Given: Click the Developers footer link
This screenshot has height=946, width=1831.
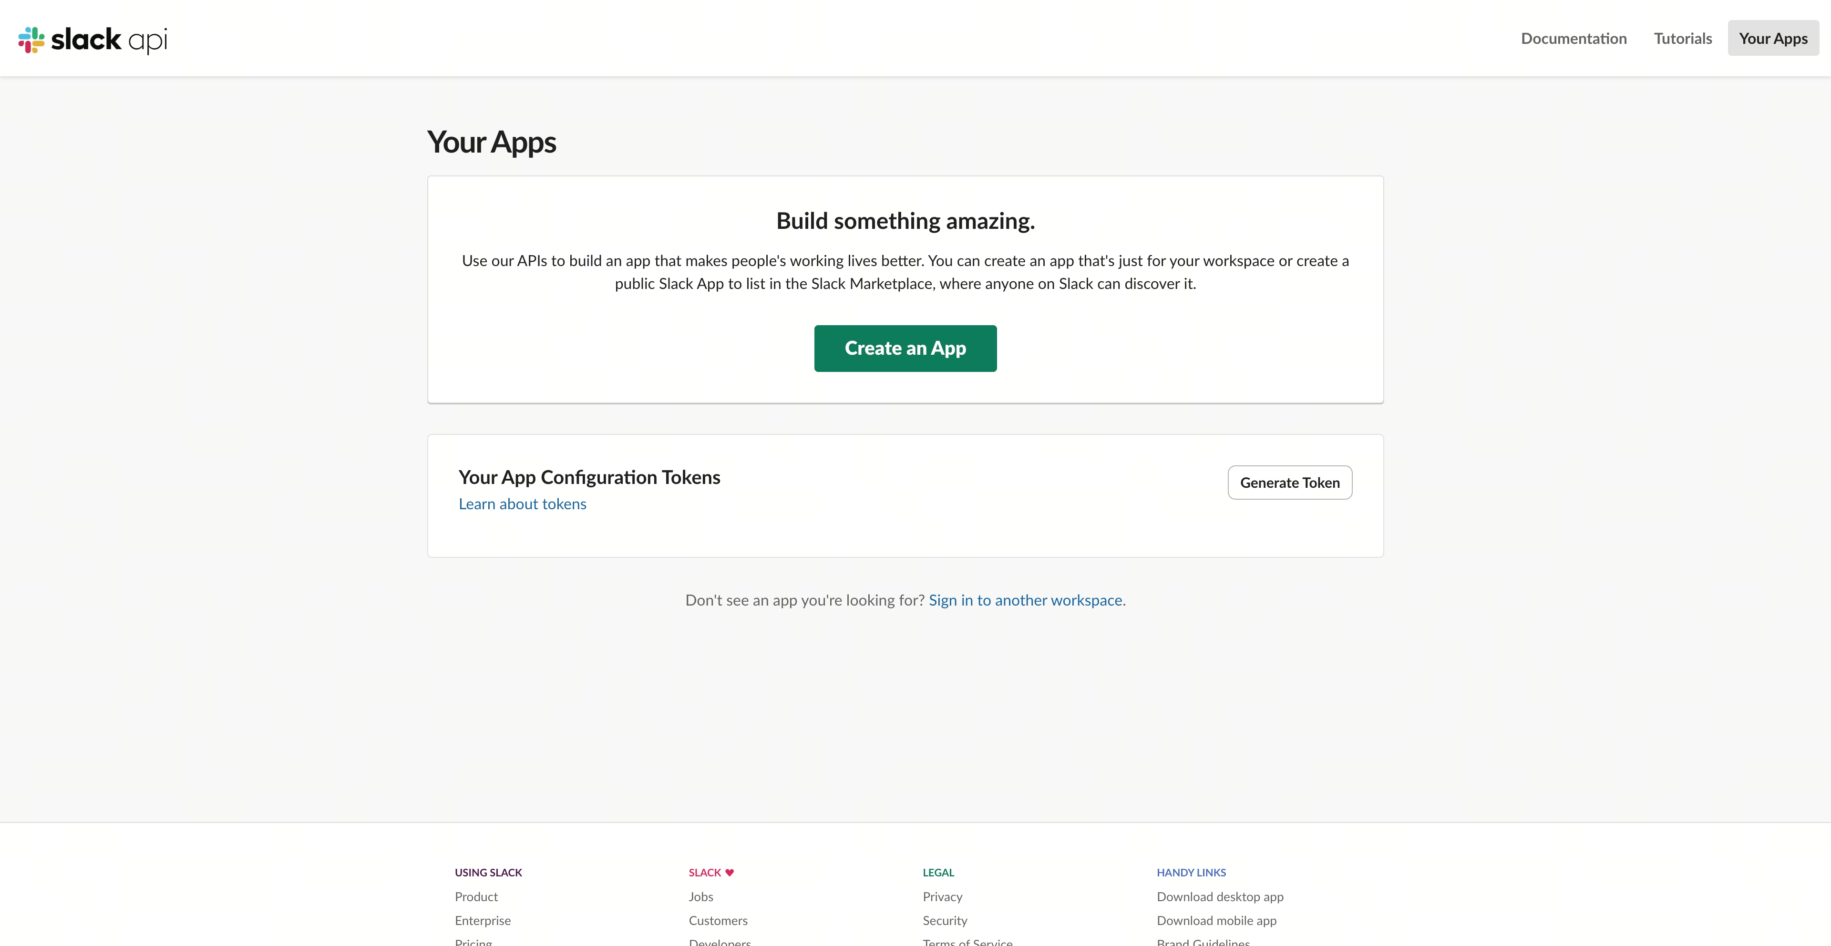Looking at the screenshot, I should click(720, 942).
